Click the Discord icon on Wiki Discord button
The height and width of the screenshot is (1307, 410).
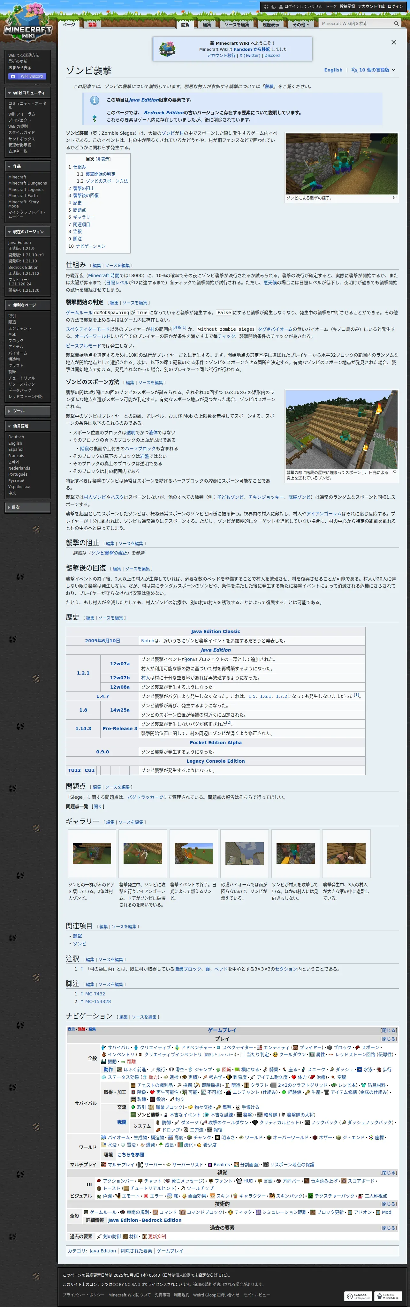tap(13, 77)
